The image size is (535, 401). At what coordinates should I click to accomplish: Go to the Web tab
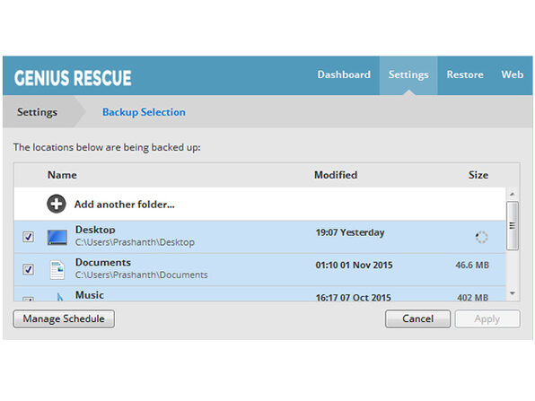pos(513,74)
